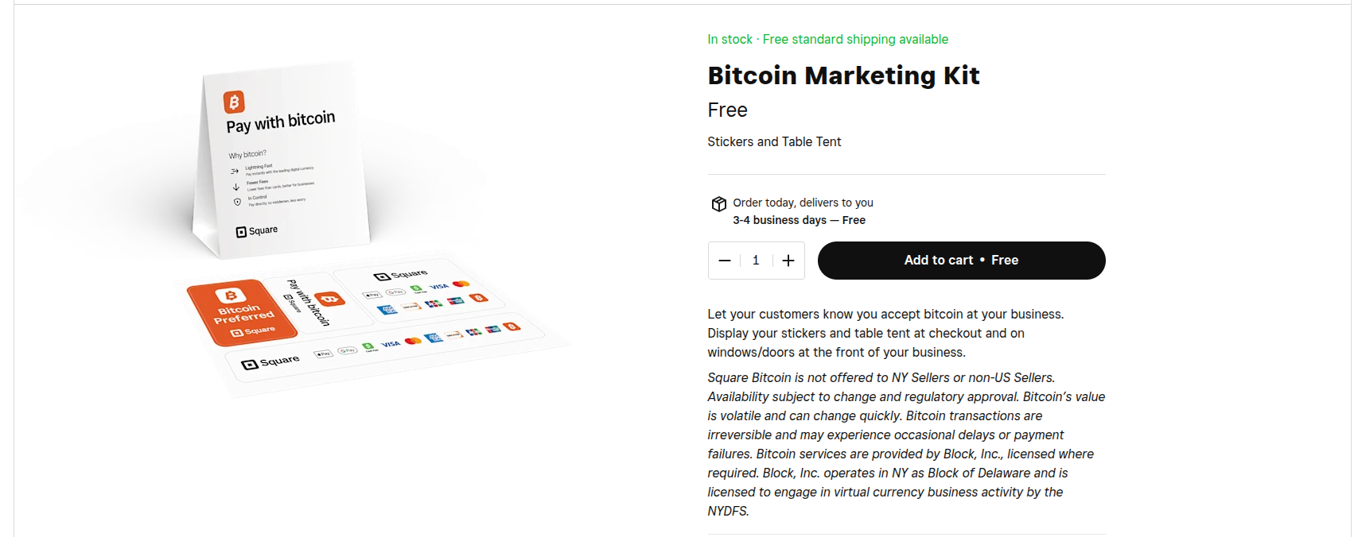Click the Pay with bitcoin heading on tent
This screenshot has height=537, width=1358.
pos(280,122)
